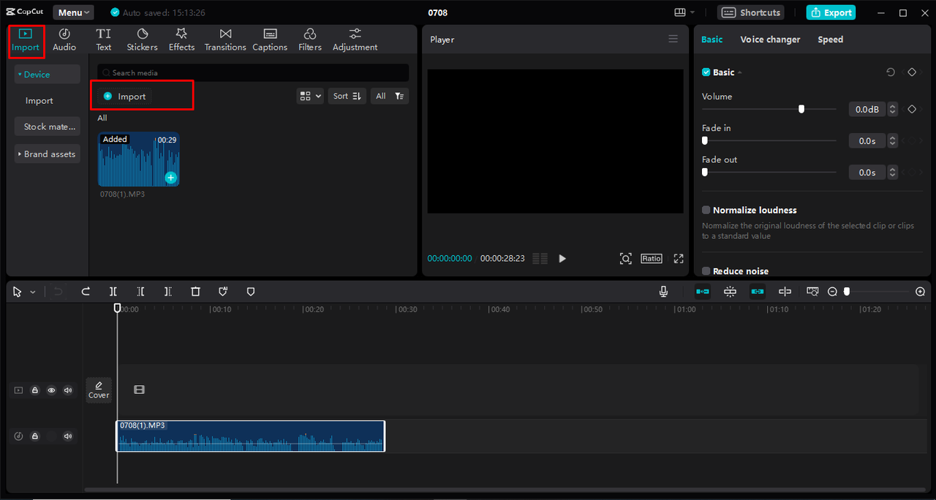This screenshot has width=936, height=500.
Task: Uncheck the Basic section checkbox
Action: 706,72
